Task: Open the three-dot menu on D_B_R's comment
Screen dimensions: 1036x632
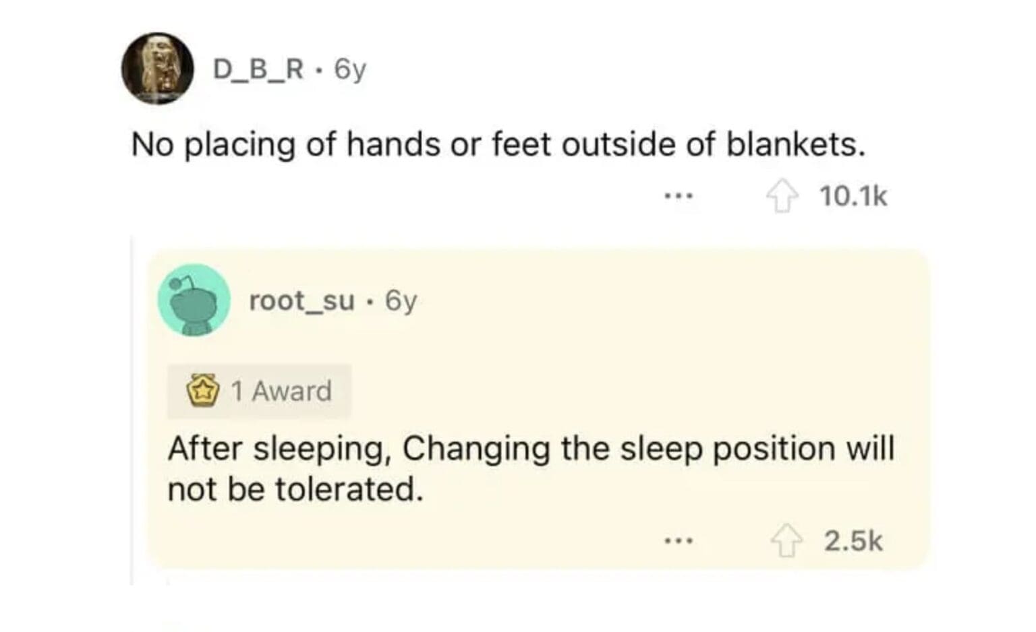Action: tap(678, 197)
